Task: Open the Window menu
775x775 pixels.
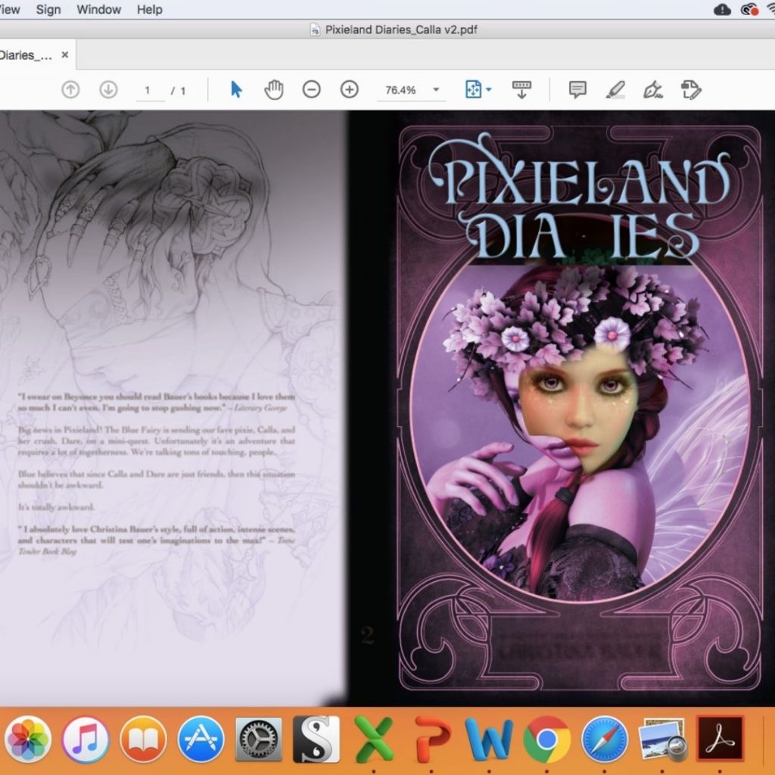Action: click(99, 9)
